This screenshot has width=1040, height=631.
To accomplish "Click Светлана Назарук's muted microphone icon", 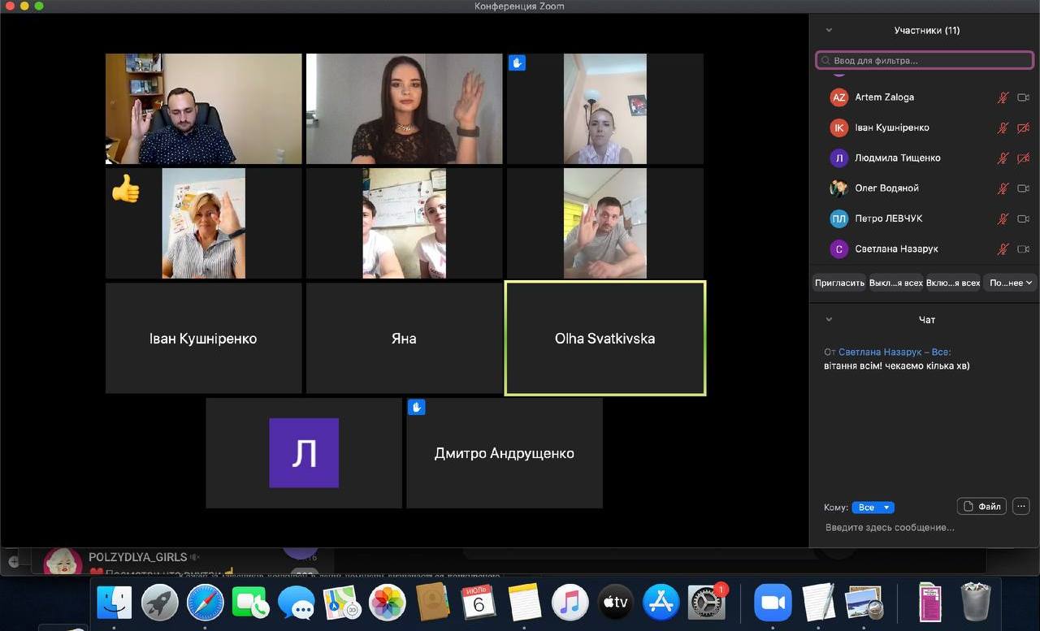I will pyautogui.click(x=1003, y=249).
